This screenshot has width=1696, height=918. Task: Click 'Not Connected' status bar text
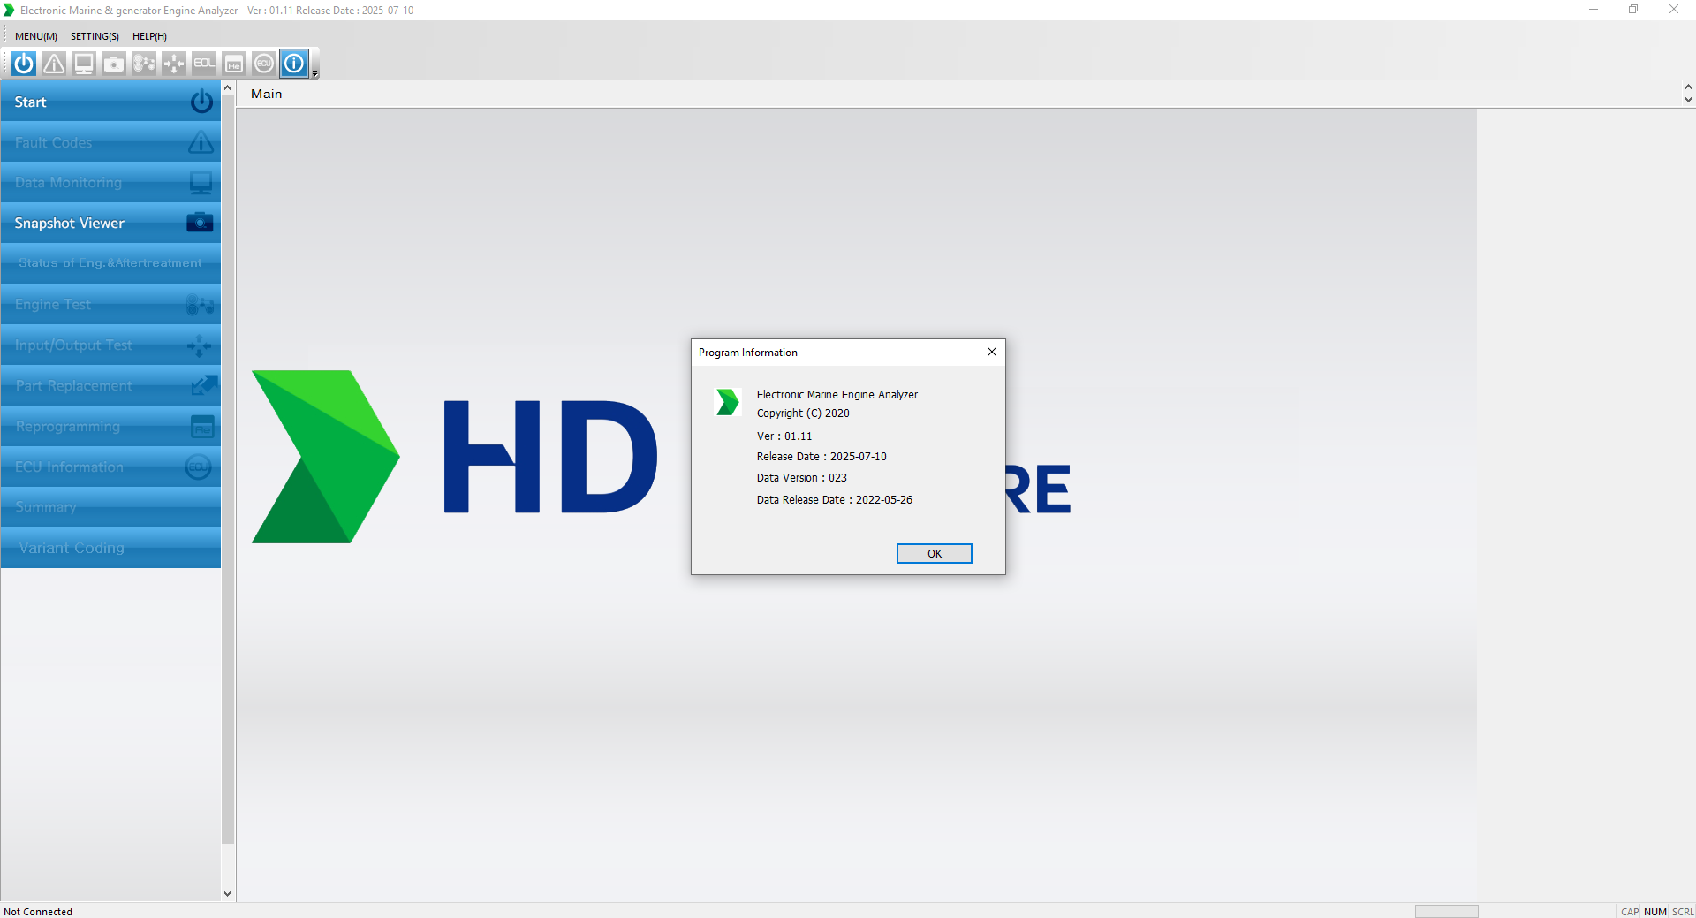click(x=38, y=912)
